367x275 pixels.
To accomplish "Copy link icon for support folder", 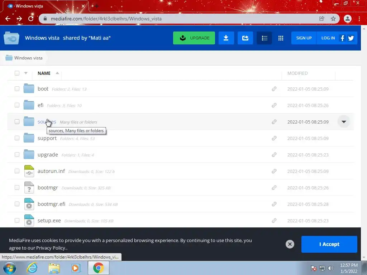I will (x=274, y=138).
